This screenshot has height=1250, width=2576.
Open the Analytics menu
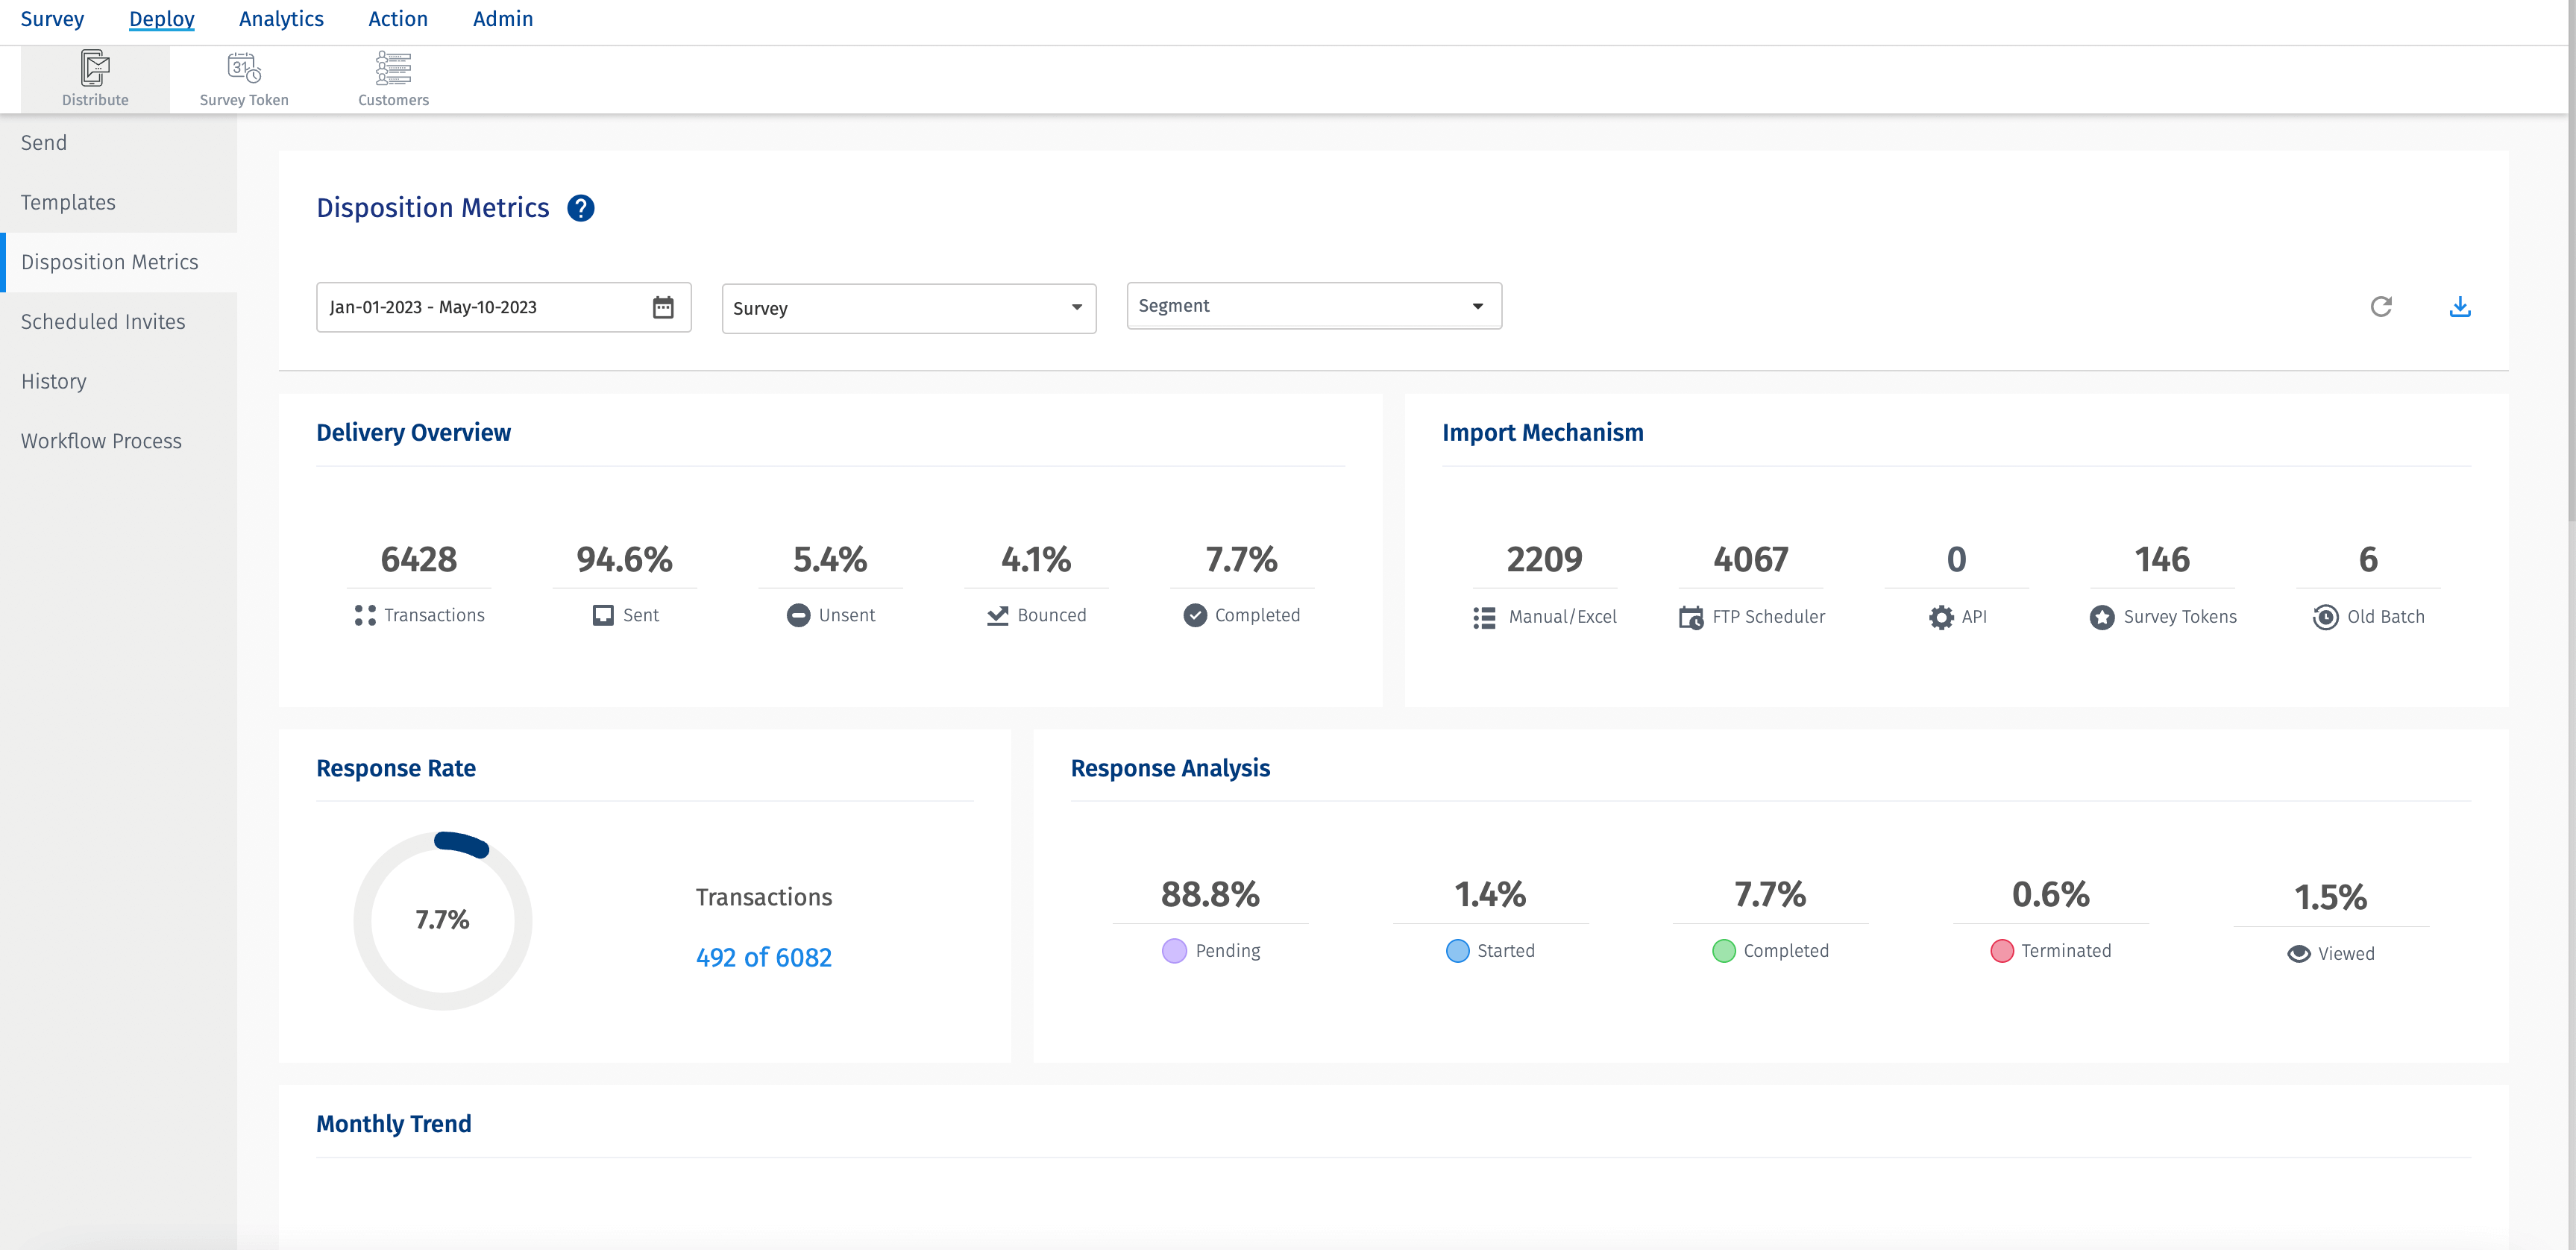pos(281,19)
